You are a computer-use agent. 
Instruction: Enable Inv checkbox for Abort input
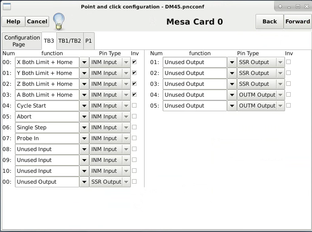click(134, 116)
